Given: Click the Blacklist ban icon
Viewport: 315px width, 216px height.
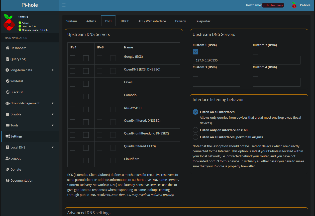Looking at the screenshot, I should pos(8,92).
